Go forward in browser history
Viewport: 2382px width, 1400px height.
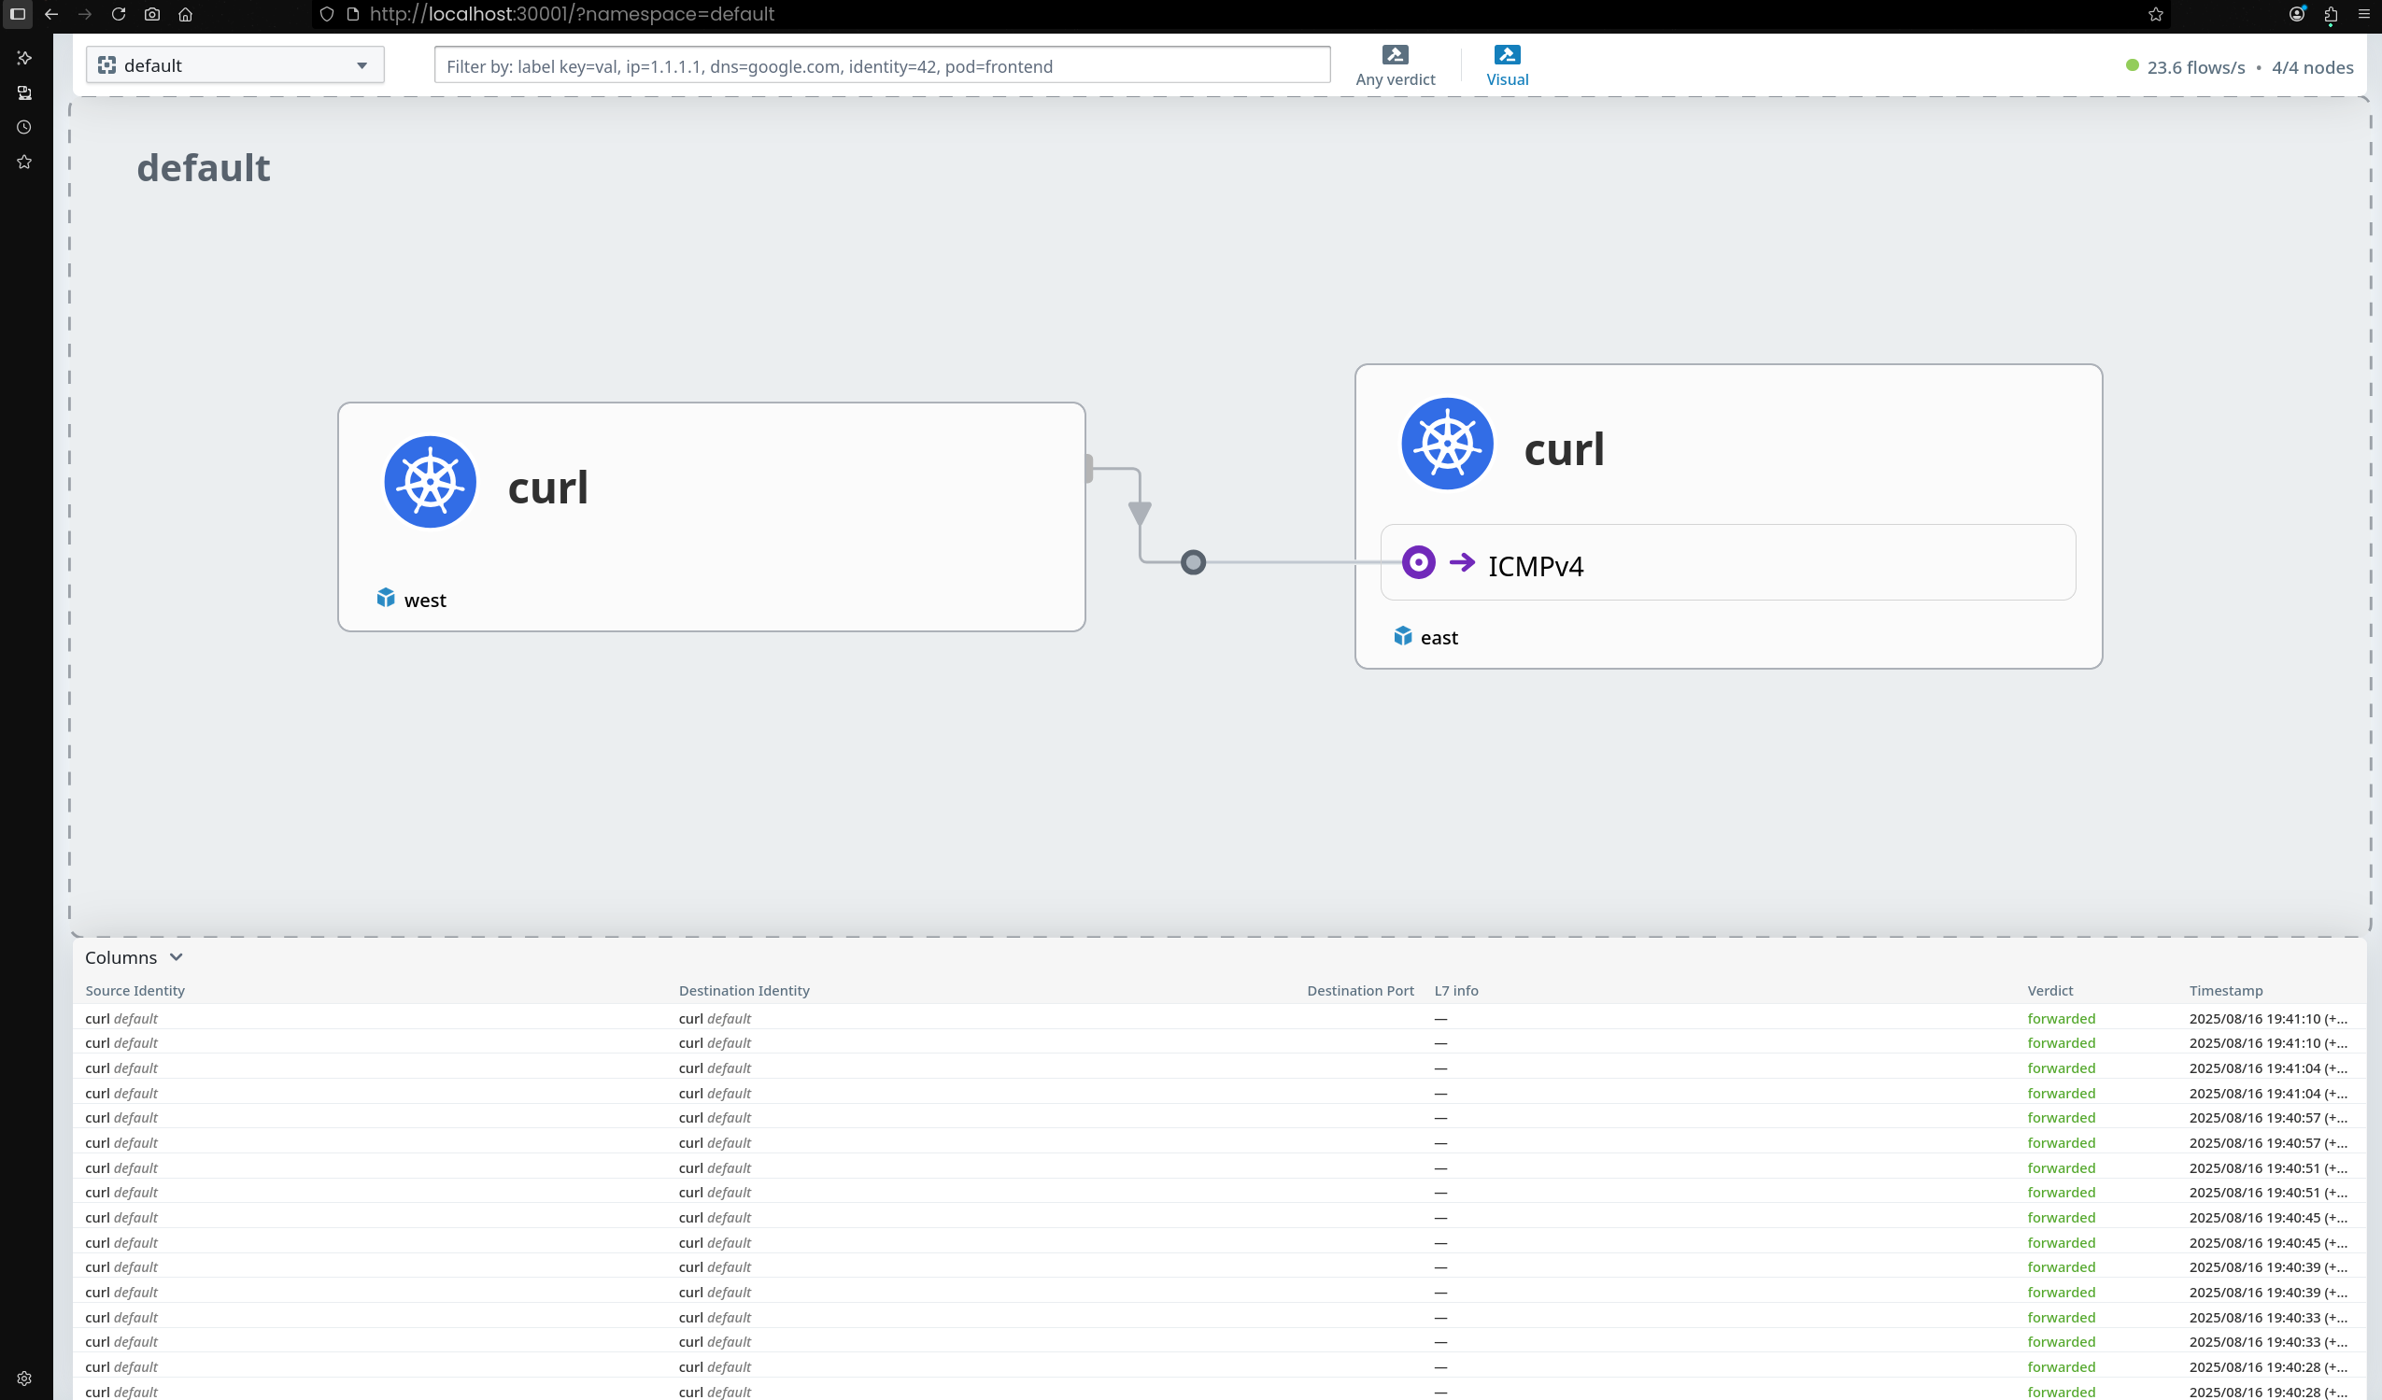coord(85,14)
